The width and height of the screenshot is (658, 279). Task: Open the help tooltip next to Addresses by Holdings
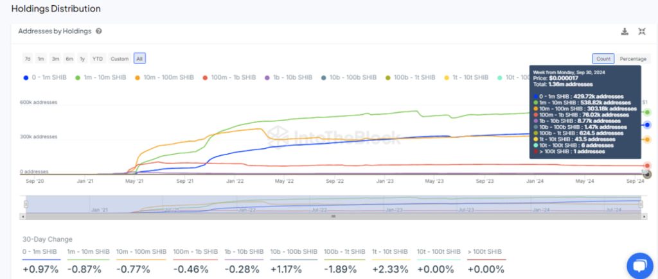(x=99, y=31)
